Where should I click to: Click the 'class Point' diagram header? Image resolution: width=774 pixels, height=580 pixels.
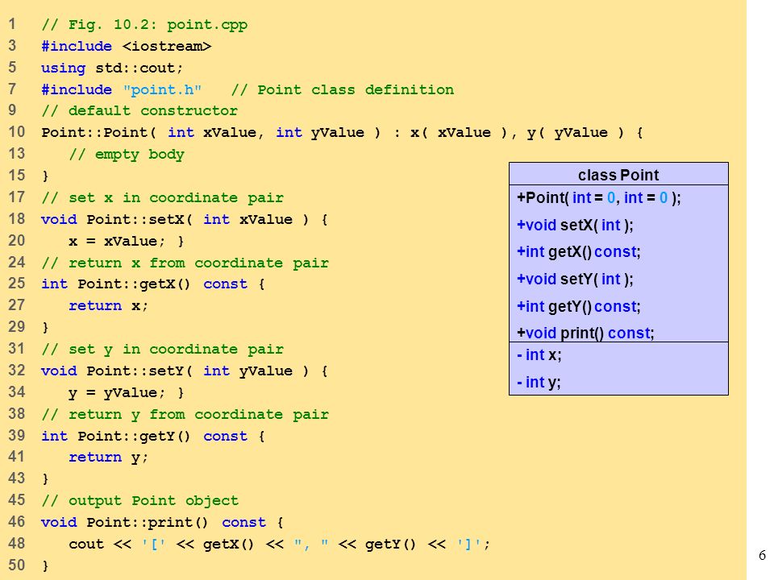[618, 175]
